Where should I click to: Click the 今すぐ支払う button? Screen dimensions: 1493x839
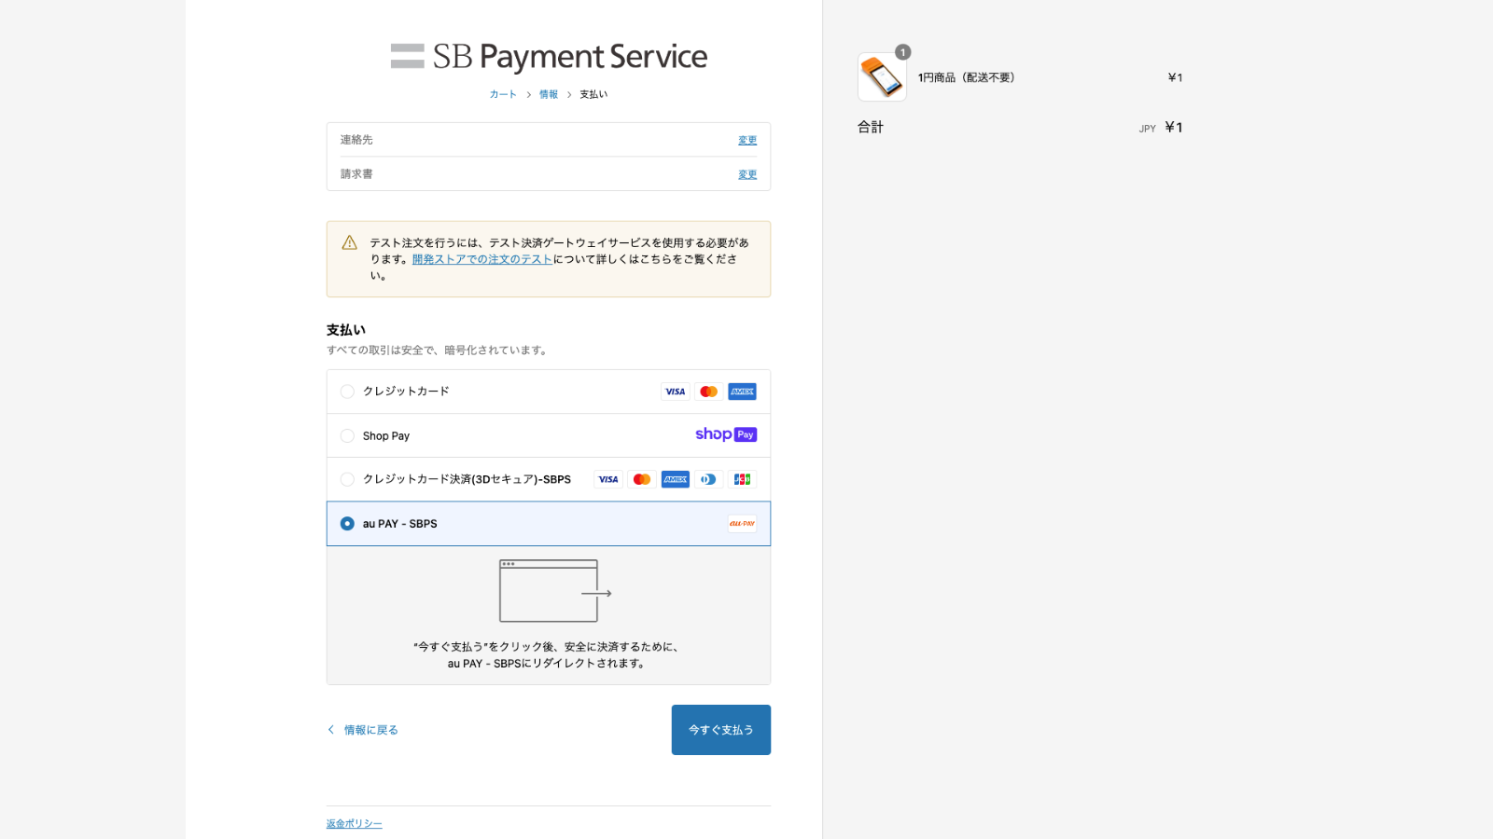(721, 730)
